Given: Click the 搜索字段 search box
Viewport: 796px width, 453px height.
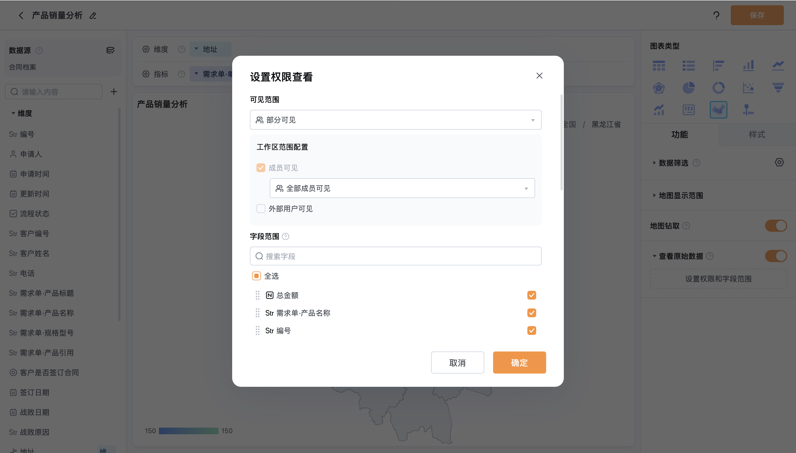Looking at the screenshot, I should 396,256.
